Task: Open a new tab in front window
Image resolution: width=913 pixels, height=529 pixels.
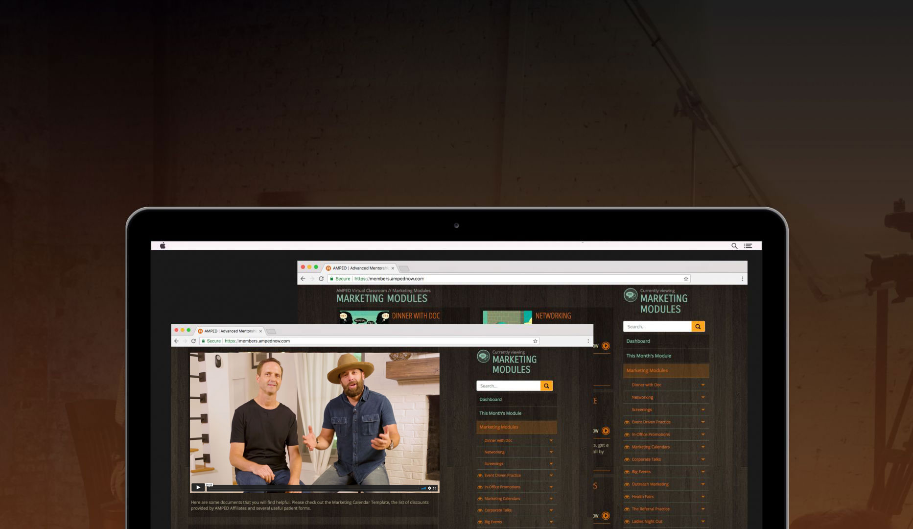Action: click(271, 332)
